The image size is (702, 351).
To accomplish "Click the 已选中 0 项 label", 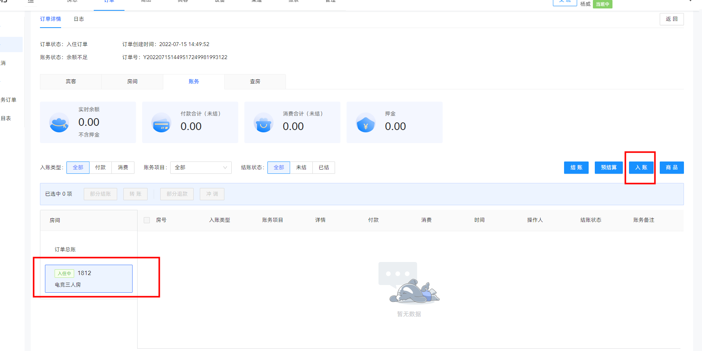I will point(58,194).
